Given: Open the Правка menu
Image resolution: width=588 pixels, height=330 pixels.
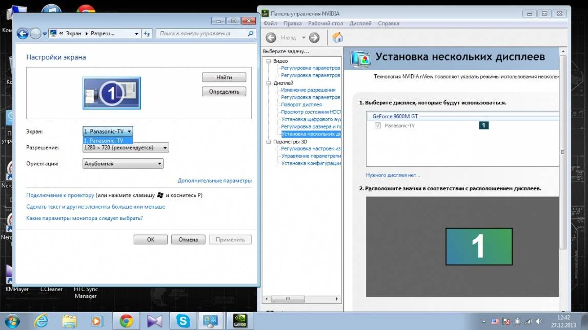Looking at the screenshot, I should [x=293, y=23].
